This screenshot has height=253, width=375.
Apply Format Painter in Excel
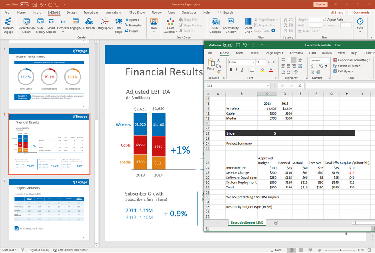(x=219, y=72)
